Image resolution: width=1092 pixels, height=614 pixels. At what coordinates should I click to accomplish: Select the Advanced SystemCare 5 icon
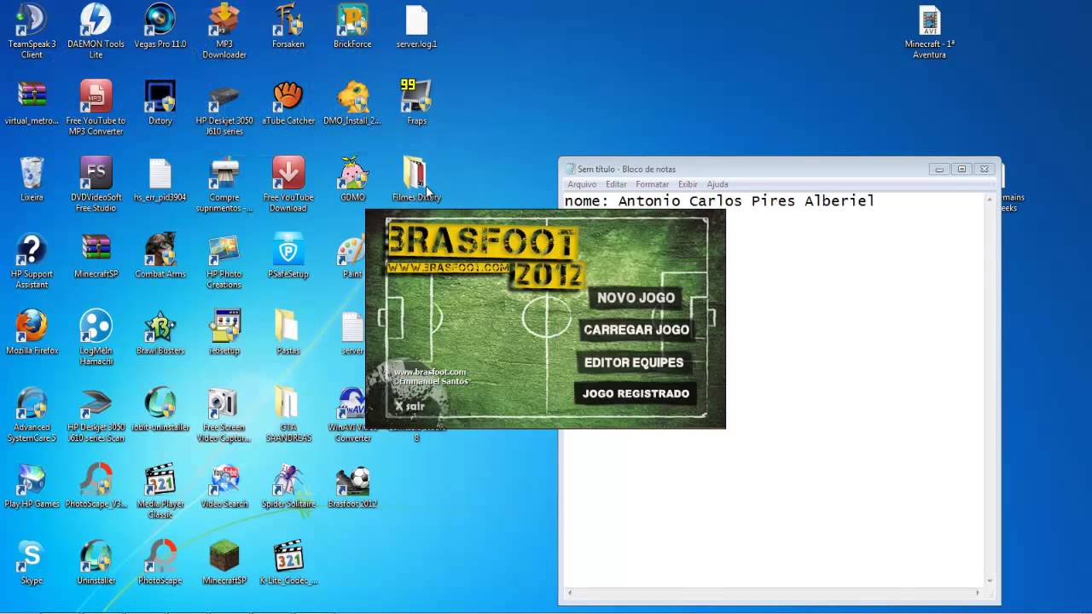32,415
